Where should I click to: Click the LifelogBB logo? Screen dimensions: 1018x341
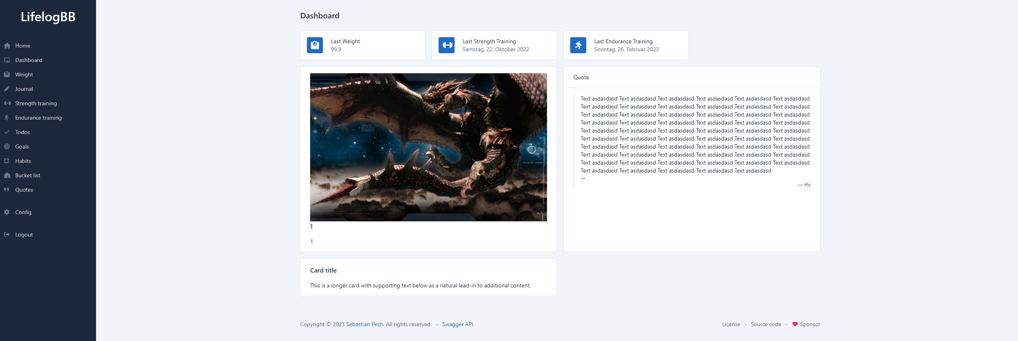pyautogui.click(x=48, y=17)
